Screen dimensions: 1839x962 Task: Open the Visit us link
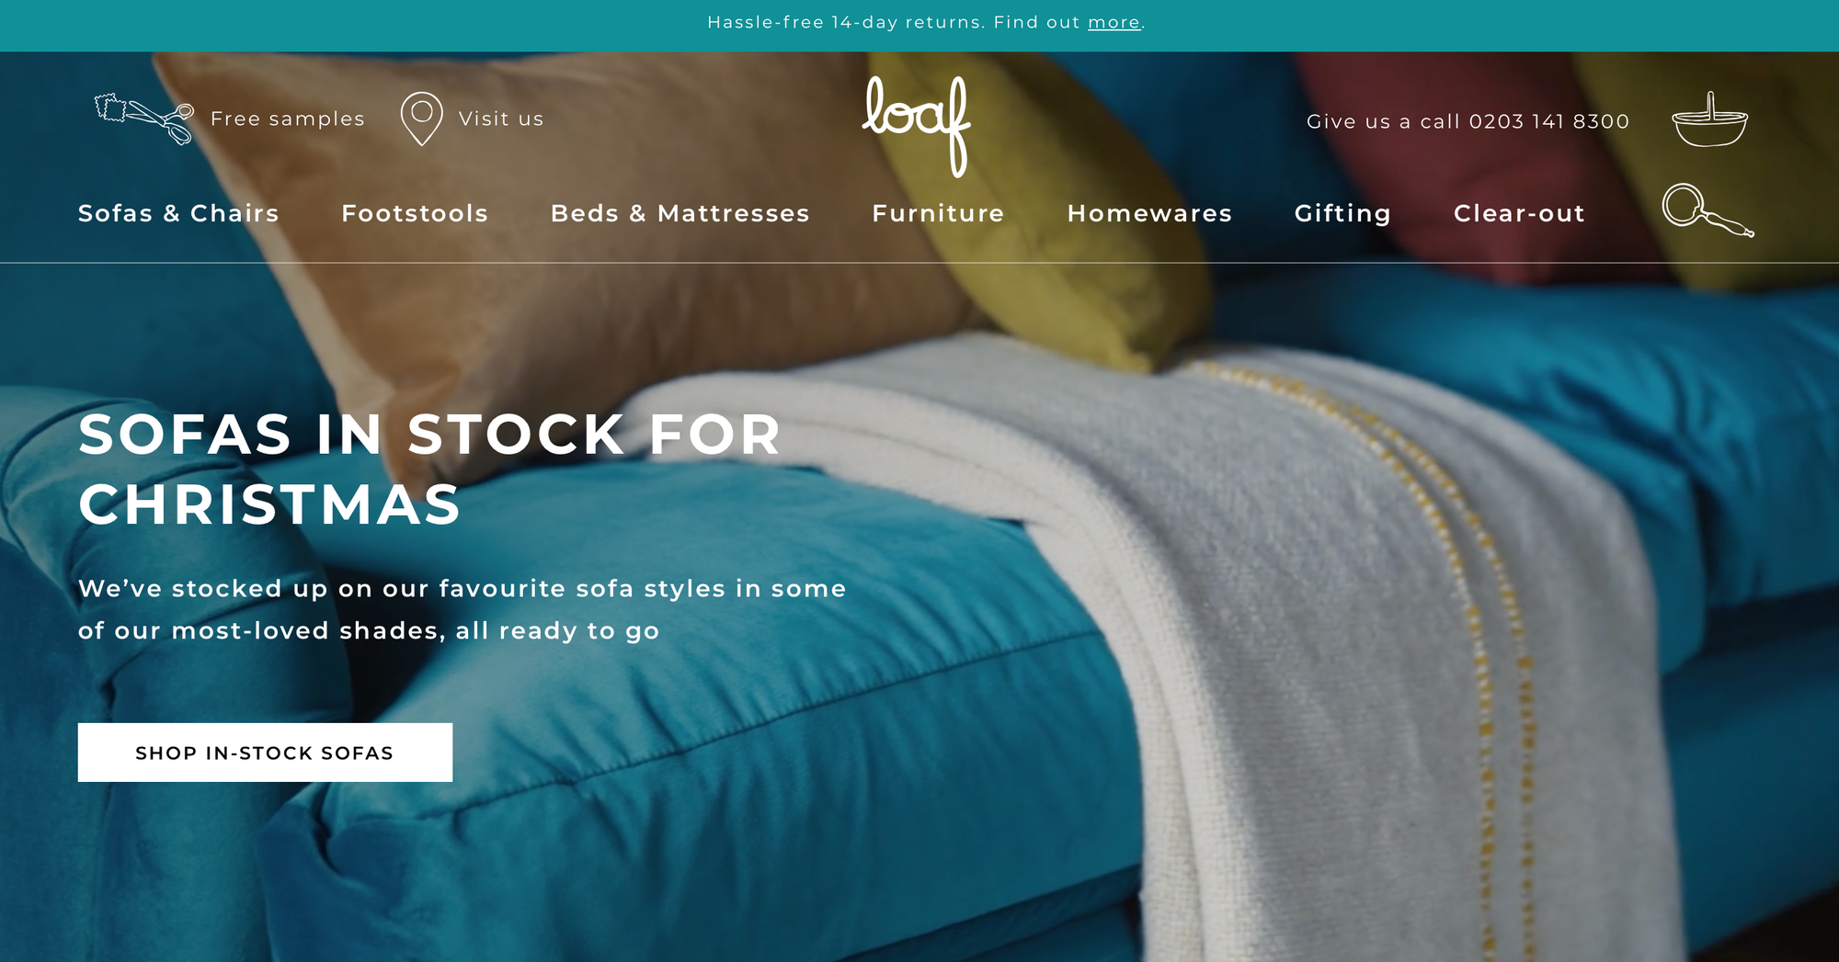pyautogui.click(x=501, y=119)
